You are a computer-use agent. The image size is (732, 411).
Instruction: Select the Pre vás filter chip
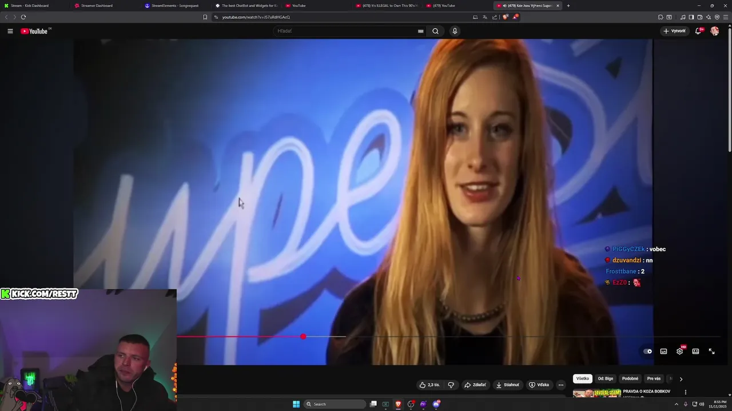654,378
